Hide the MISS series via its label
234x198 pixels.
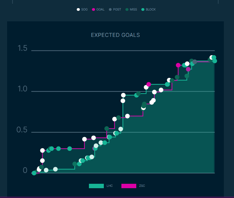[x=134, y=9]
